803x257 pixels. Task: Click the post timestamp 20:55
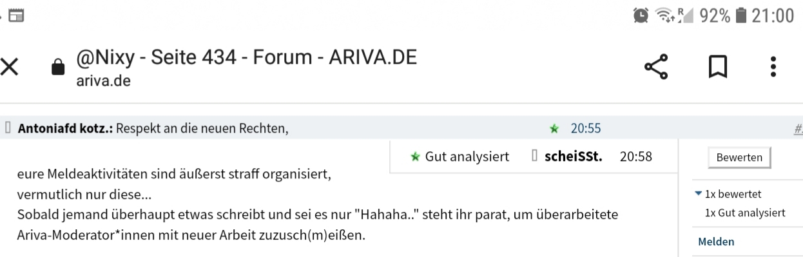tap(586, 129)
